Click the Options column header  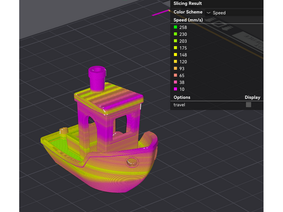tap(182, 97)
